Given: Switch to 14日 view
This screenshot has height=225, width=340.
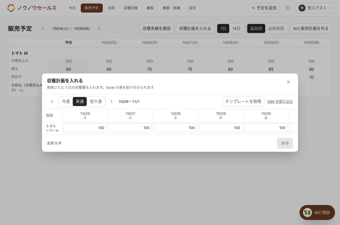Looking at the screenshot, I should click(x=236, y=28).
